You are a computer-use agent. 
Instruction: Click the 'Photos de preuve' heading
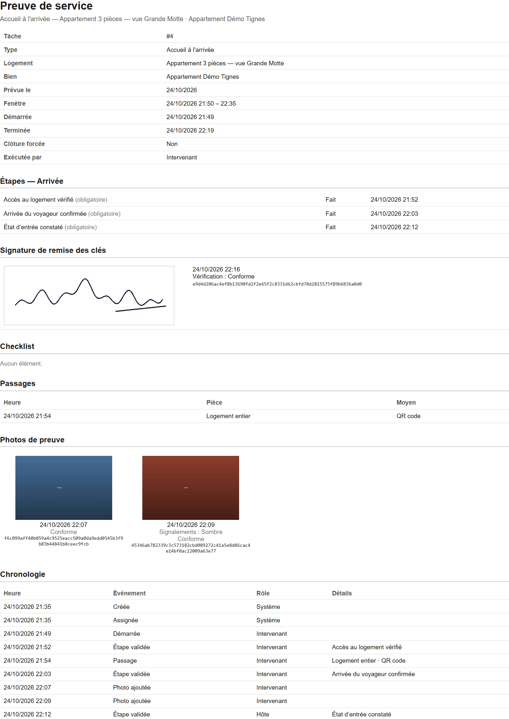(x=32, y=440)
